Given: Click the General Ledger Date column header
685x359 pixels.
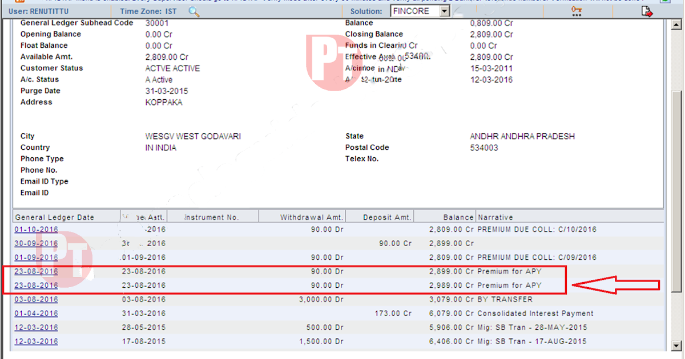Looking at the screenshot, I should (66, 217).
